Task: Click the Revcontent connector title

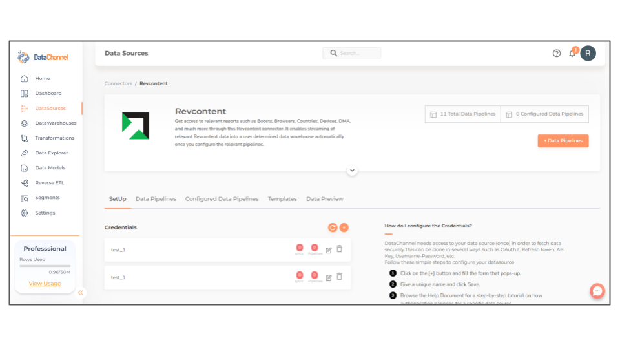Action: 200,111
